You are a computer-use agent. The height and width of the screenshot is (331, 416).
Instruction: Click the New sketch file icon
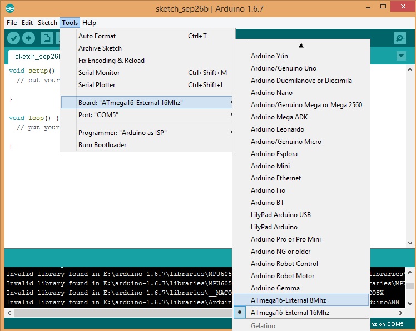47,38
